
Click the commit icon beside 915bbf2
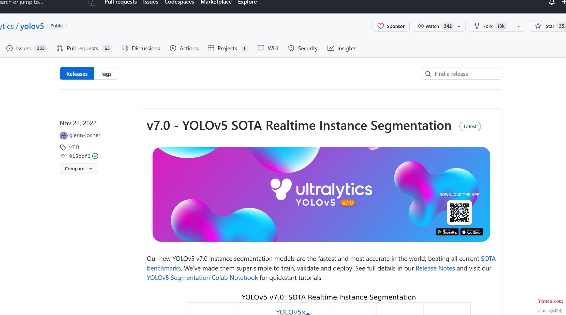(63, 156)
